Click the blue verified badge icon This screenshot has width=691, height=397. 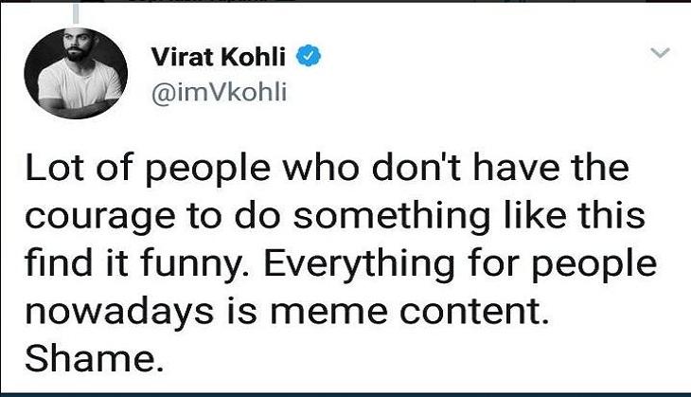click(x=309, y=56)
